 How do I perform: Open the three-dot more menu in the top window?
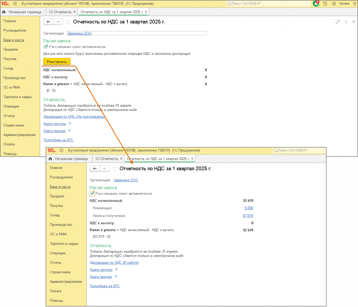click(x=346, y=22)
